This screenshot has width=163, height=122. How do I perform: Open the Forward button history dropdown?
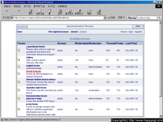click(25, 12)
